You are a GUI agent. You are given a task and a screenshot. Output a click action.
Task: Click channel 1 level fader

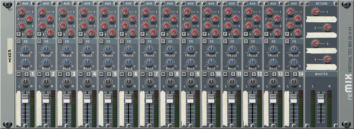click(x=25, y=98)
